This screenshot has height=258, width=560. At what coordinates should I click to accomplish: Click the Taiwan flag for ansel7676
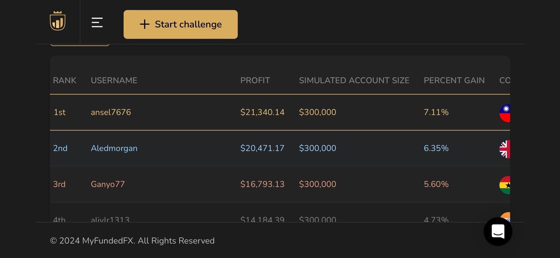tap(505, 113)
